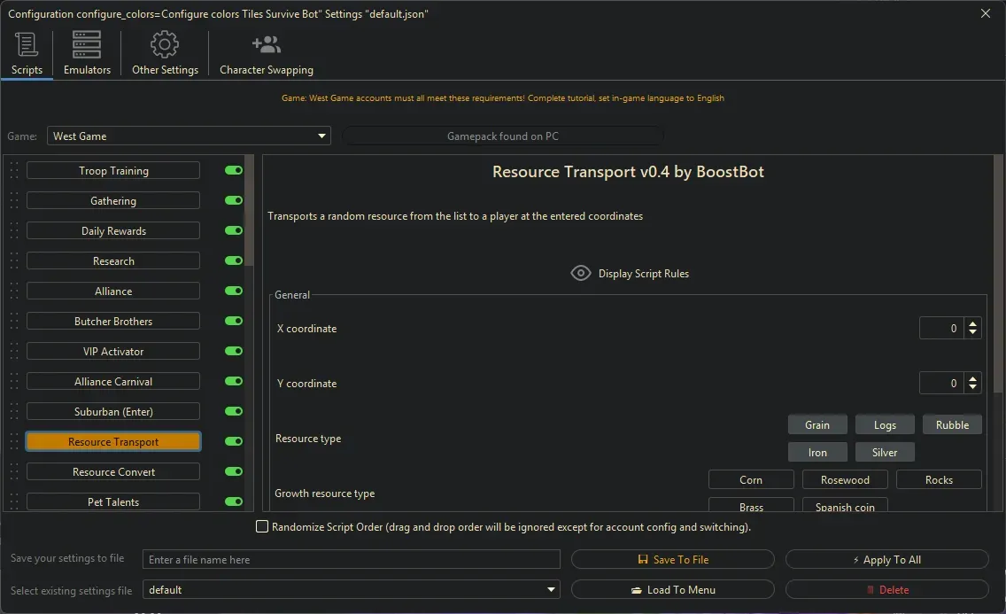
Task: Select the Butcher Brothers script
Action: [113, 322]
